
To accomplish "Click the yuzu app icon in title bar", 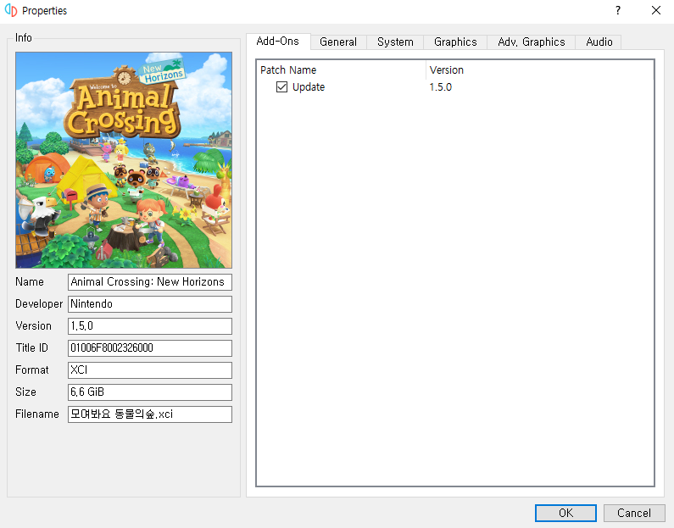I will [x=11, y=10].
